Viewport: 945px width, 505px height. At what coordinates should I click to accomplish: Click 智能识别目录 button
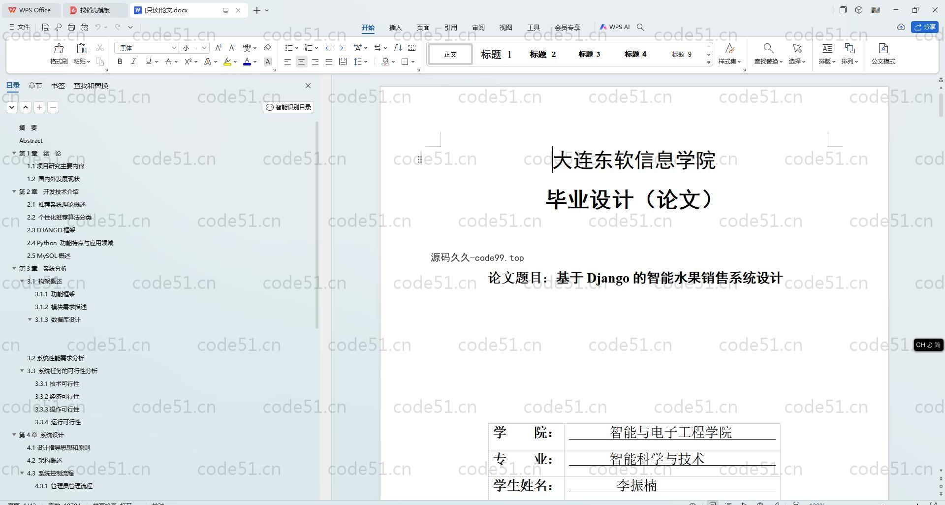click(x=288, y=107)
